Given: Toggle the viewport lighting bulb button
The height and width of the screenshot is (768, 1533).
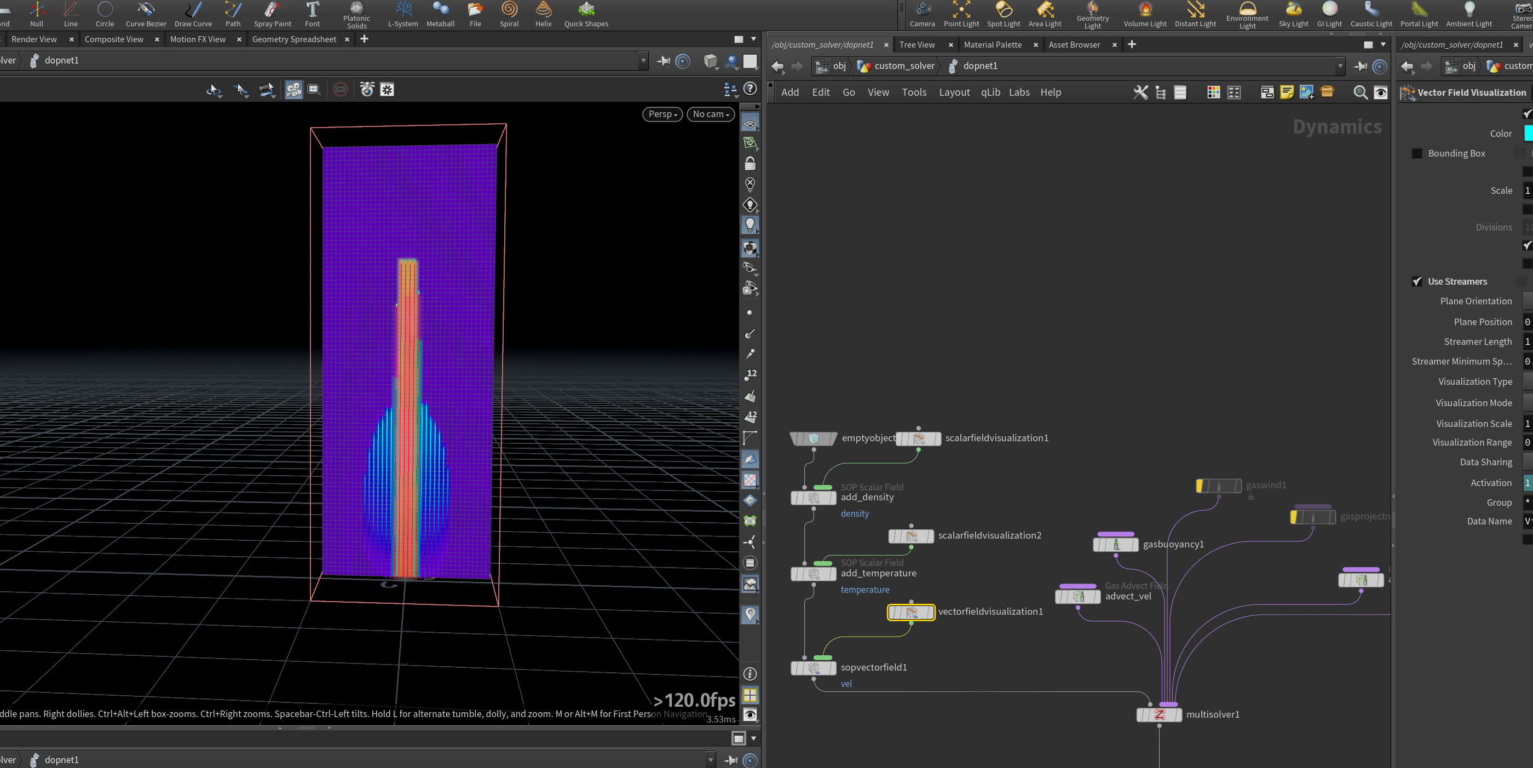Looking at the screenshot, I should pyautogui.click(x=750, y=226).
